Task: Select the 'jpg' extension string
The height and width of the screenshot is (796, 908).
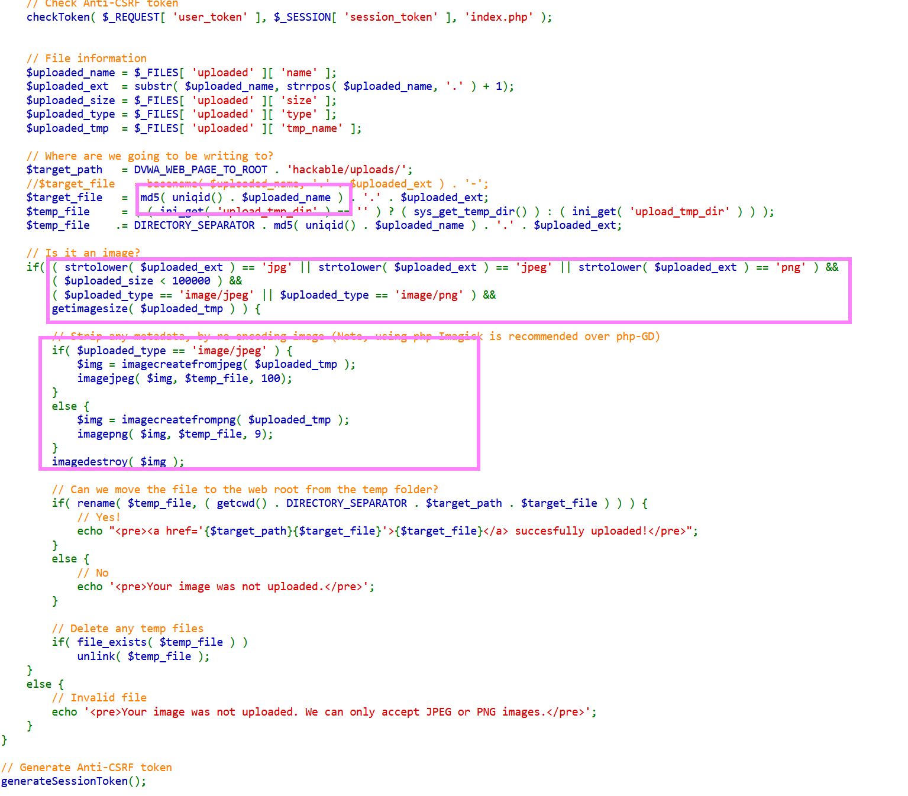Action: [x=277, y=267]
